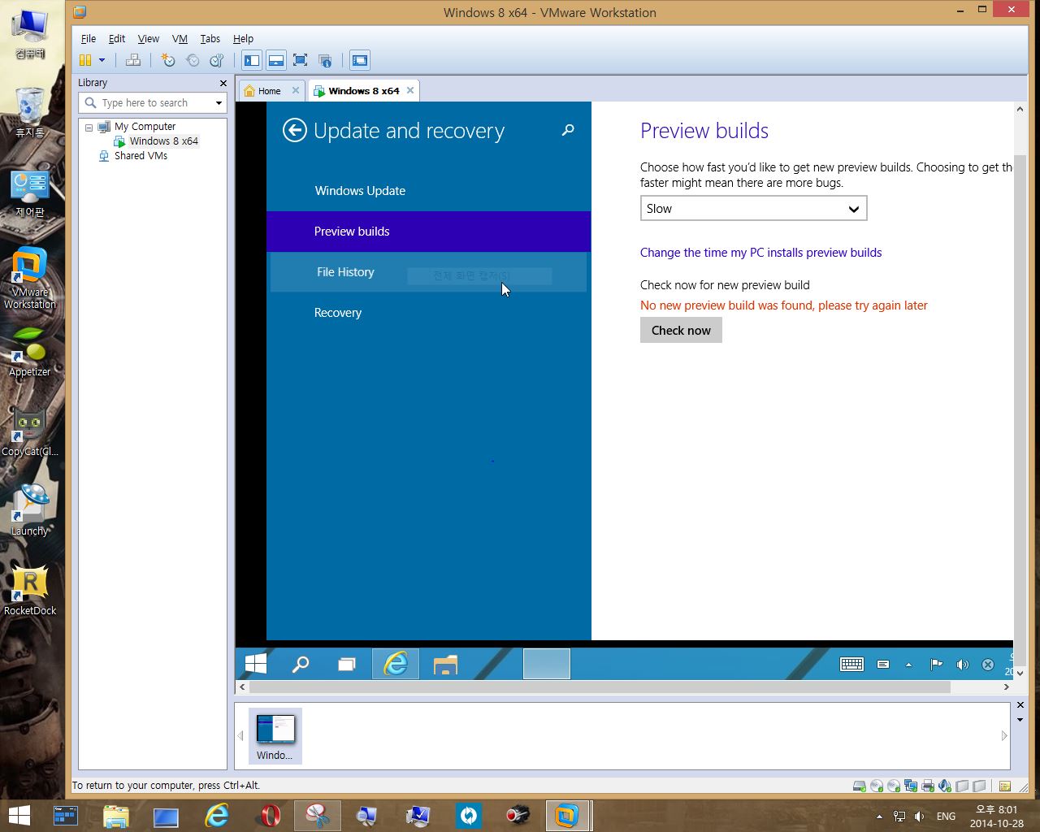Open the Tabs menu
1040x832 pixels.
click(210, 38)
